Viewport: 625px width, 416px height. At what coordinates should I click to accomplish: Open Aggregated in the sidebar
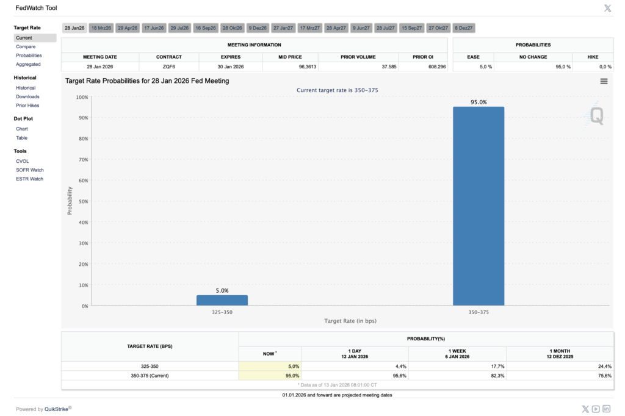[x=28, y=64]
